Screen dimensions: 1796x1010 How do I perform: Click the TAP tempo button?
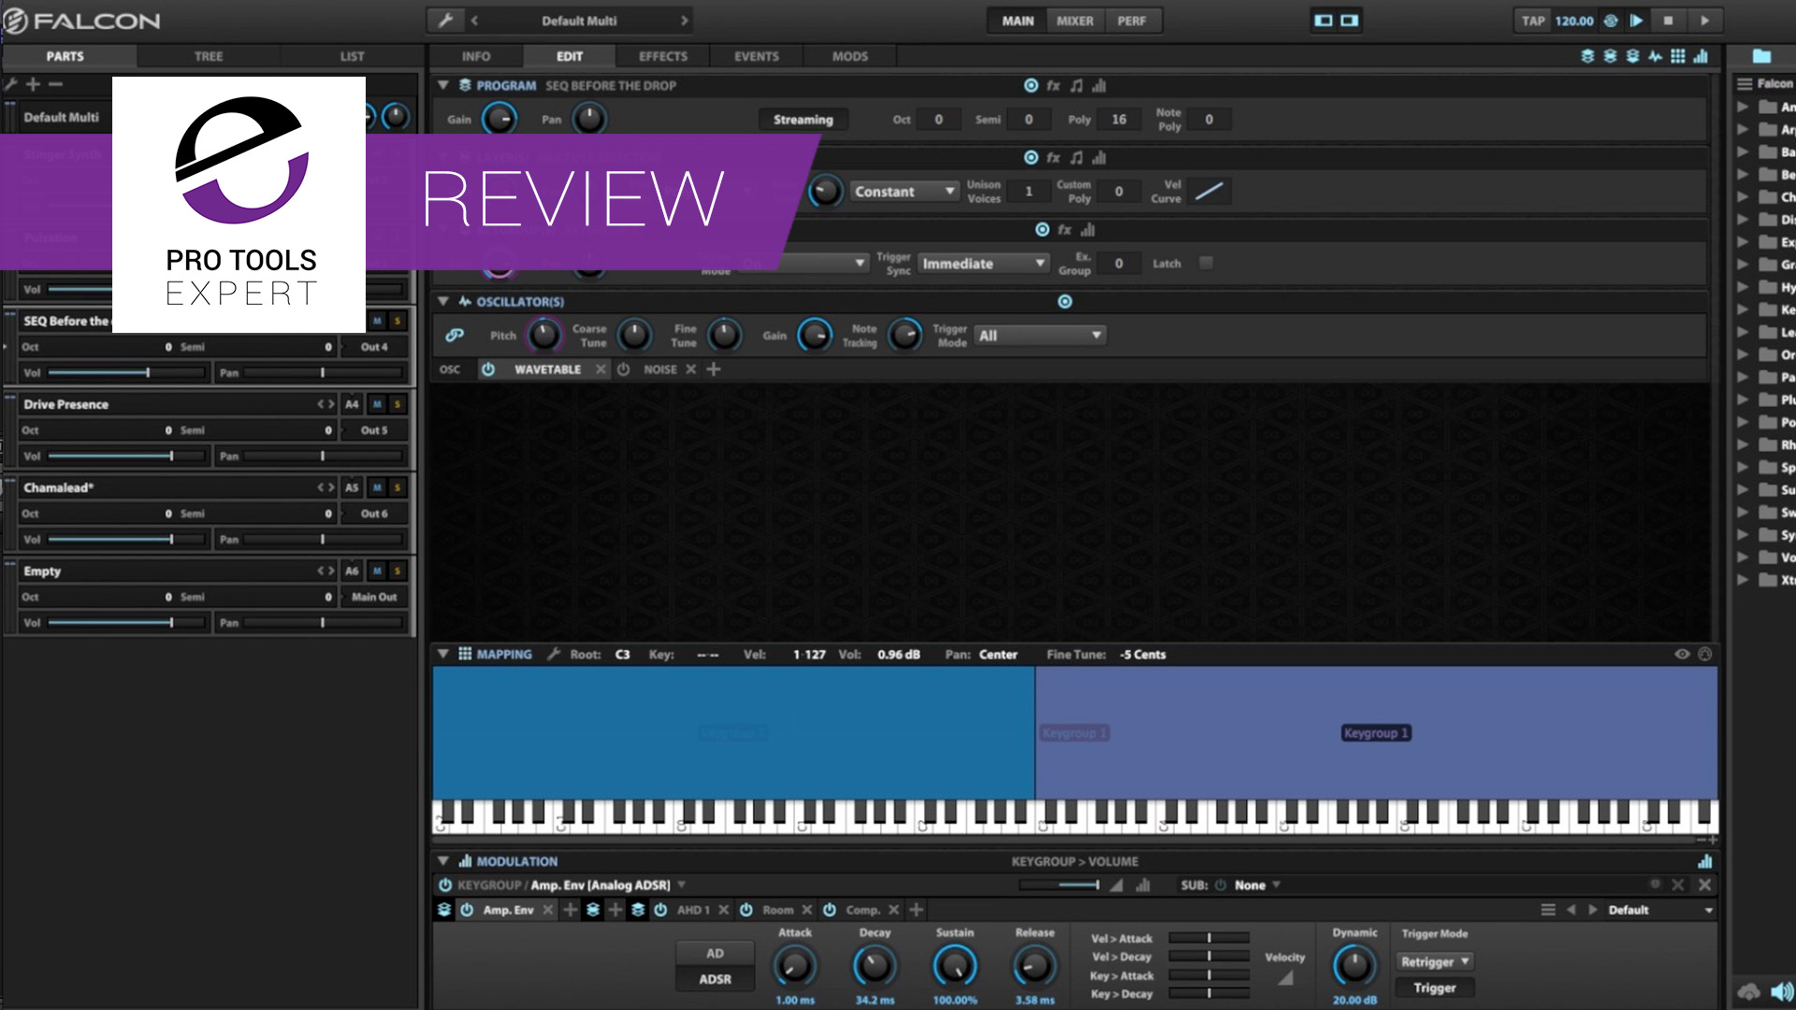point(1533,21)
